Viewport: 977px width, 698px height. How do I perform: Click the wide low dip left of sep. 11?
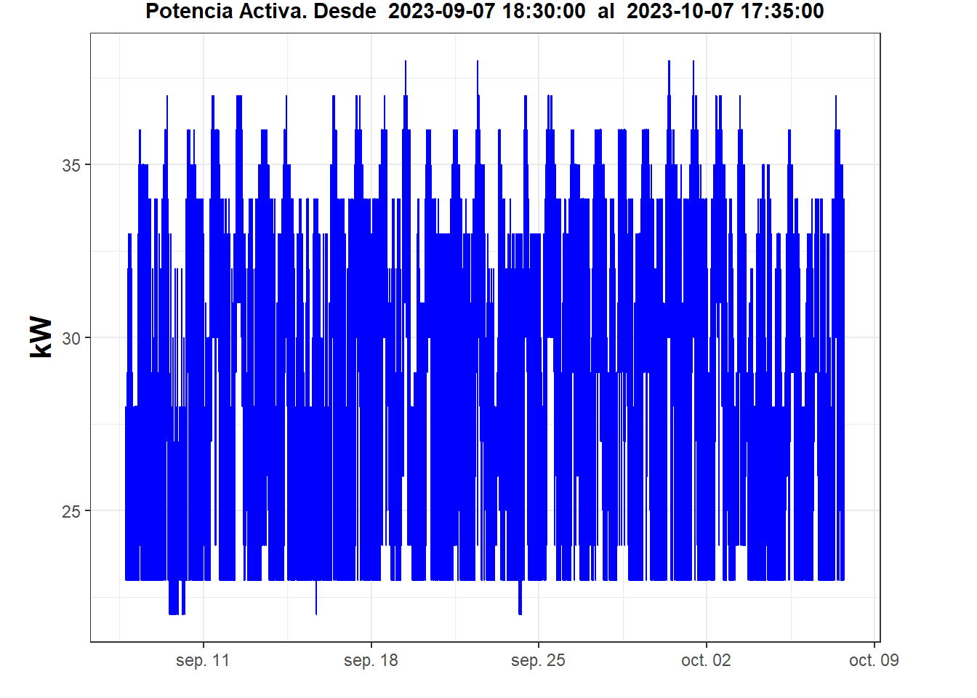(174, 609)
